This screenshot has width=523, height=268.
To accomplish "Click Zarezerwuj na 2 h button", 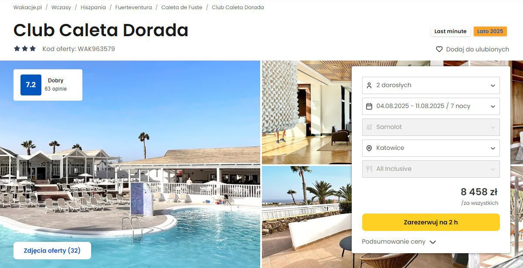I will [431, 222].
